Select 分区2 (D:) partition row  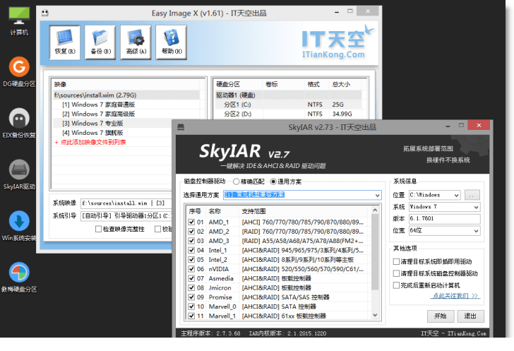click(x=289, y=114)
